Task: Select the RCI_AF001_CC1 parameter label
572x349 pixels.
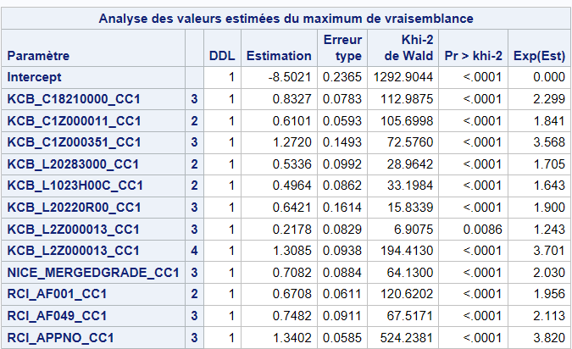Action: point(57,294)
